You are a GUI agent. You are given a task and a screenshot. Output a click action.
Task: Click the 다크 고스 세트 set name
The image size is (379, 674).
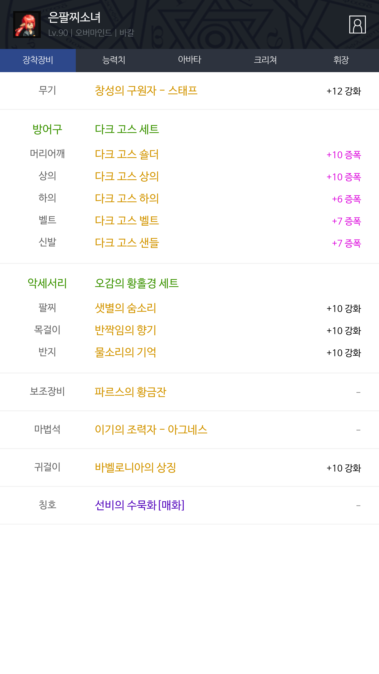coord(127,129)
